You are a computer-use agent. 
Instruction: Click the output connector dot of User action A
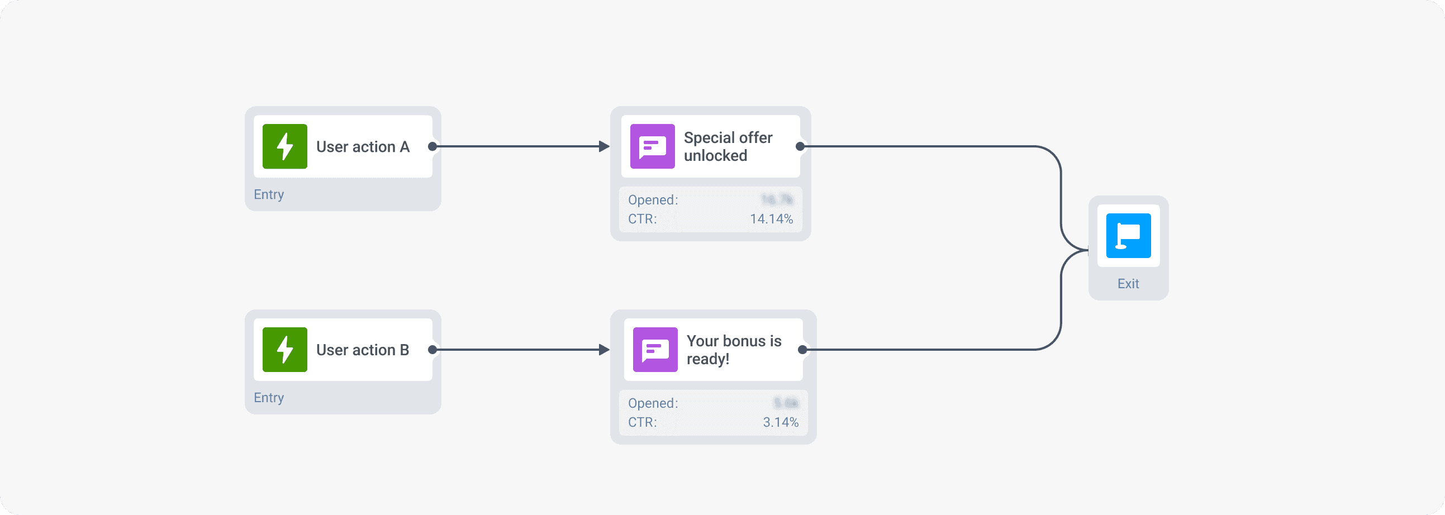pos(432,146)
